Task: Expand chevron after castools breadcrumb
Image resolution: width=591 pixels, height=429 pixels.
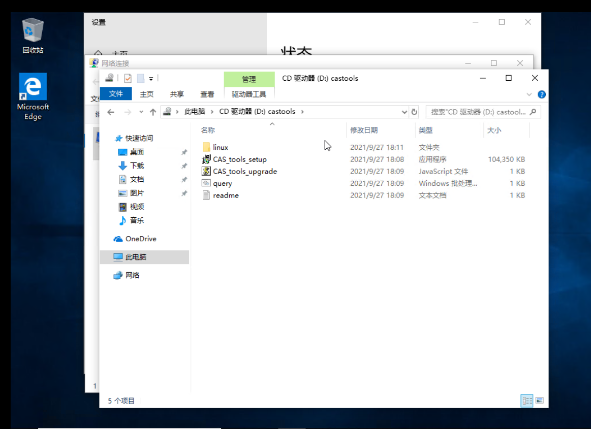Action: pyautogui.click(x=302, y=112)
